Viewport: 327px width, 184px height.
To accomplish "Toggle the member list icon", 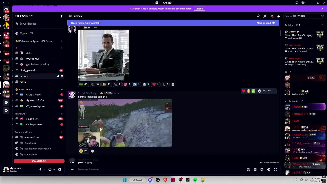I will tap(279, 16).
